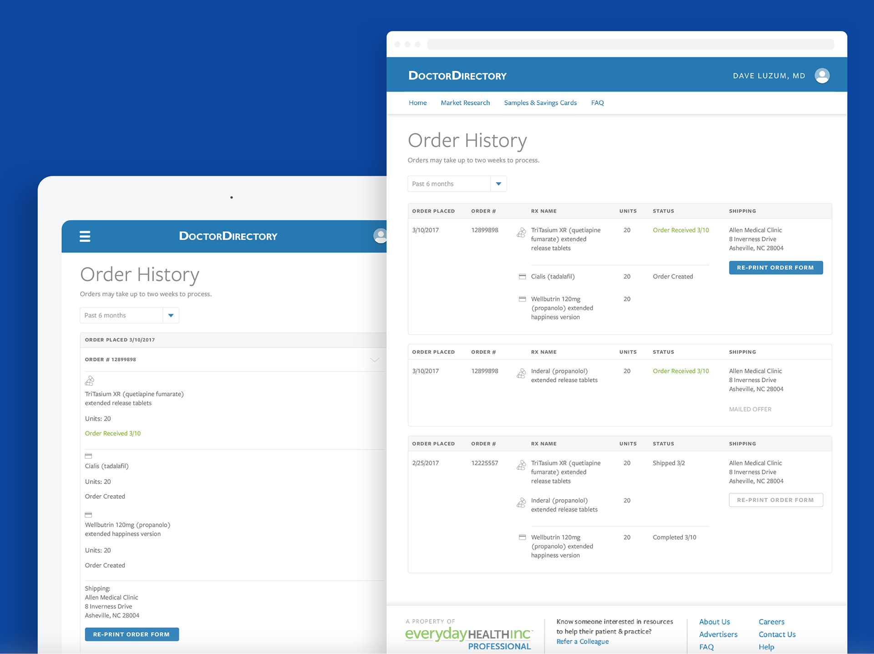Click the user avatar next to Dave Luzum, MD

tap(822, 76)
